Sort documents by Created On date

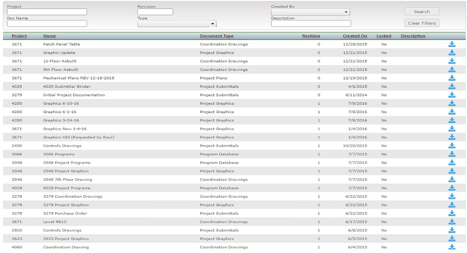[355, 36]
